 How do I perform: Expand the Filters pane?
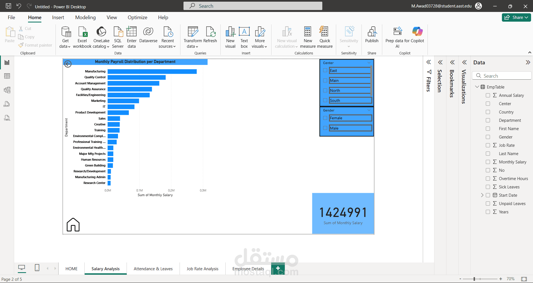(429, 62)
